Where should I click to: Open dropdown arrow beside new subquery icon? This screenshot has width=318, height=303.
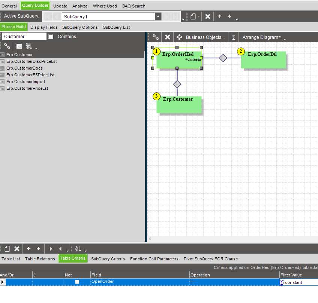pos(199,16)
